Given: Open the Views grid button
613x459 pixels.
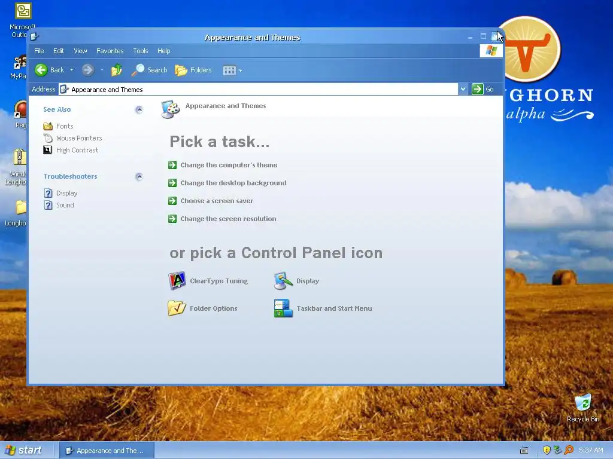Looking at the screenshot, I should tap(229, 71).
